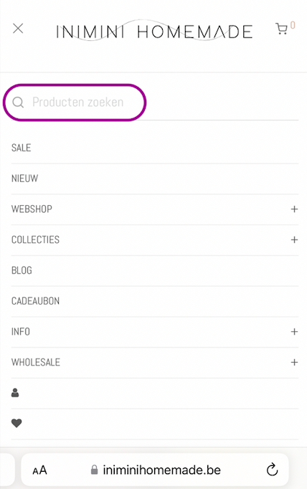Open the NIEUW menu item
Viewport: 307px width, 489px height.
pos(24,179)
